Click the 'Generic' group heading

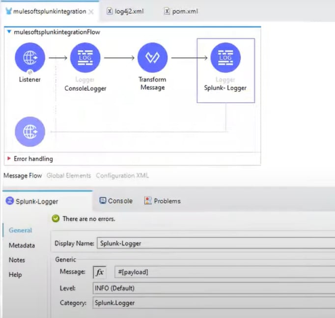[65, 260]
